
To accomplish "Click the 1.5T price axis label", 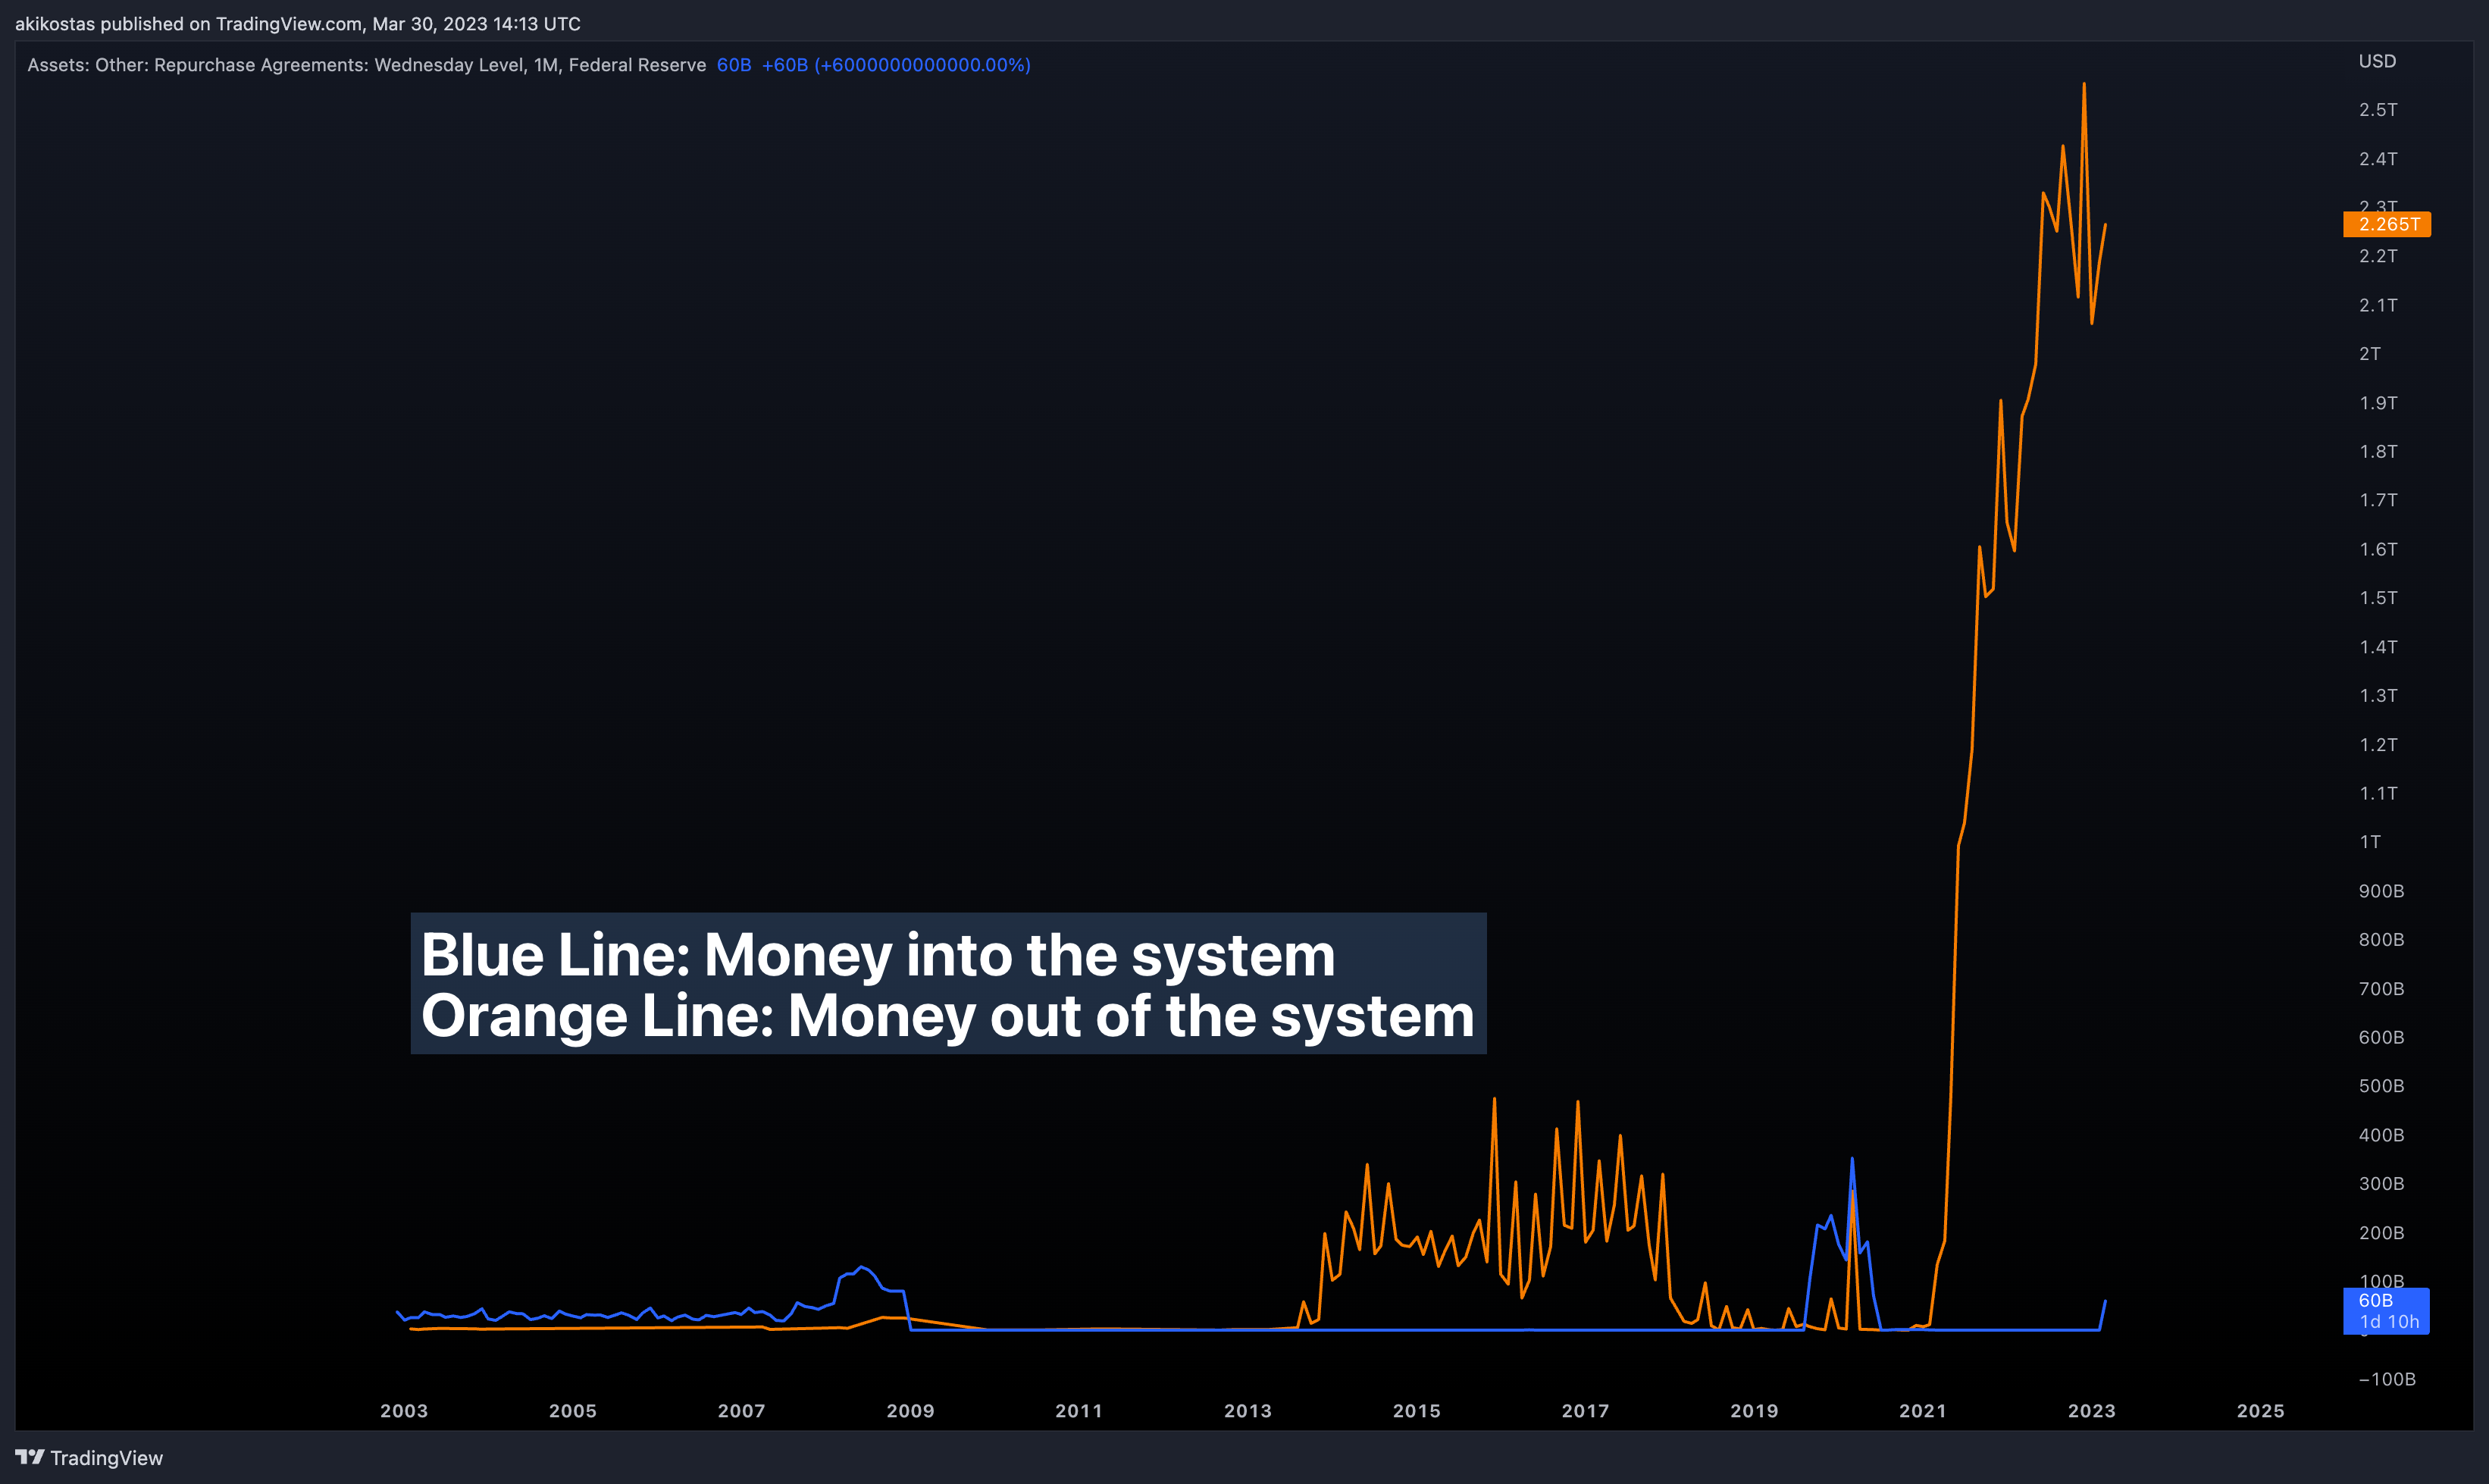I will 2378,598.
